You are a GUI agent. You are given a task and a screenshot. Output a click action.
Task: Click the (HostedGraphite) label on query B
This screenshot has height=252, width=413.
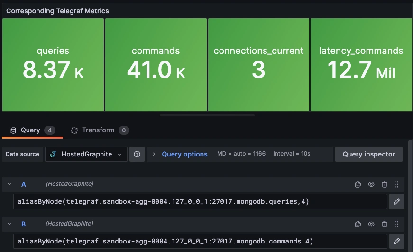click(70, 223)
